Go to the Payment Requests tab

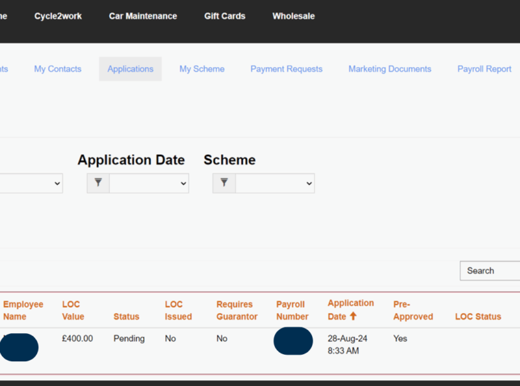(x=286, y=69)
